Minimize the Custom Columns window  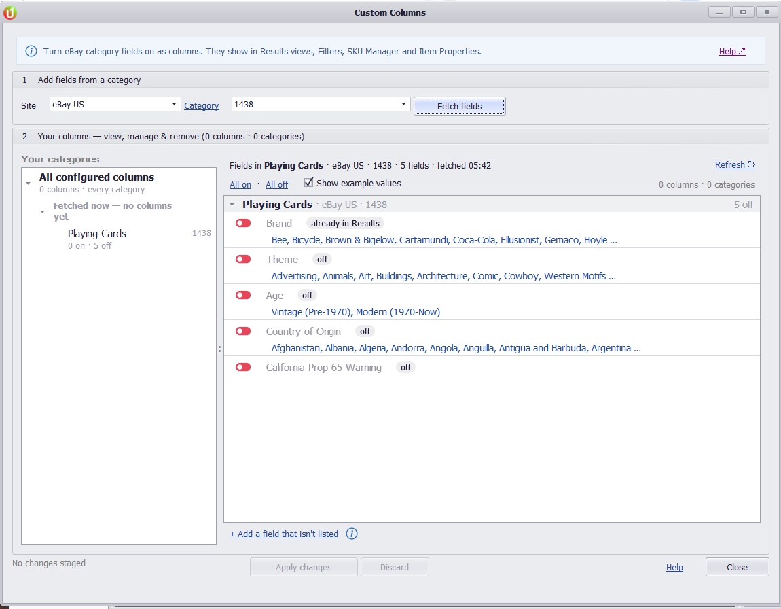pos(719,12)
